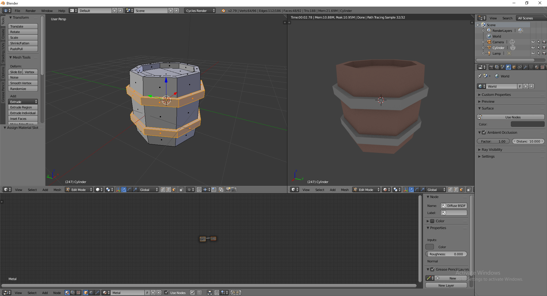Open the Material sphere properties tab
The height and width of the screenshot is (296, 547).
pyautogui.click(x=537, y=67)
